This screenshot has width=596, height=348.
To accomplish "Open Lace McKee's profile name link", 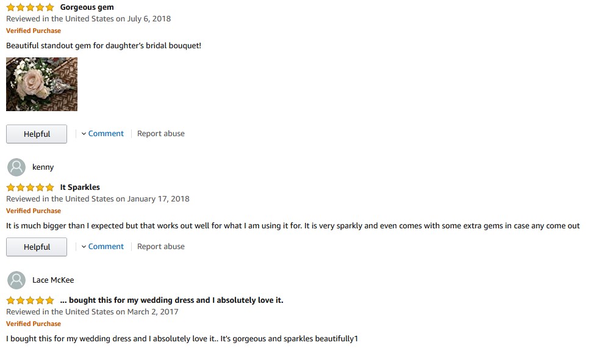I will [53, 280].
